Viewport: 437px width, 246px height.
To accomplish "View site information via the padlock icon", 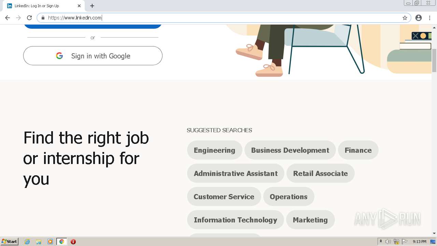I will [x=43, y=18].
